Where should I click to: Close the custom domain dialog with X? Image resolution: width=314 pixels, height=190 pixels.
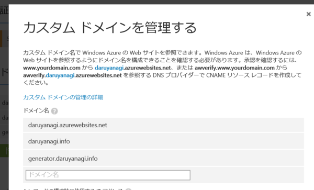[x=308, y=14]
